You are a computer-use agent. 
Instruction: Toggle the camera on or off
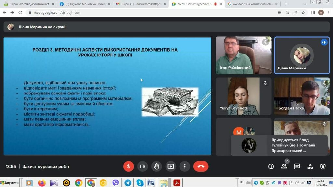click(142, 167)
